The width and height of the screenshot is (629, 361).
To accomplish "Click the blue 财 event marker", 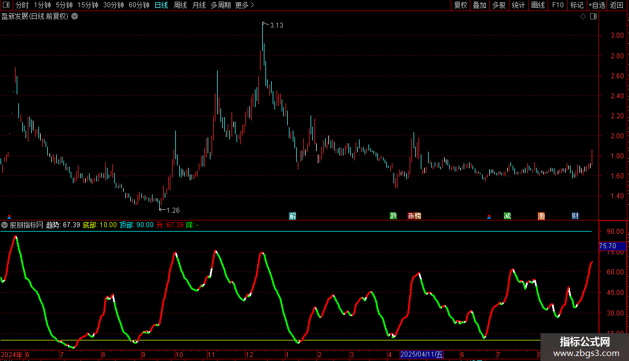I will (575, 216).
